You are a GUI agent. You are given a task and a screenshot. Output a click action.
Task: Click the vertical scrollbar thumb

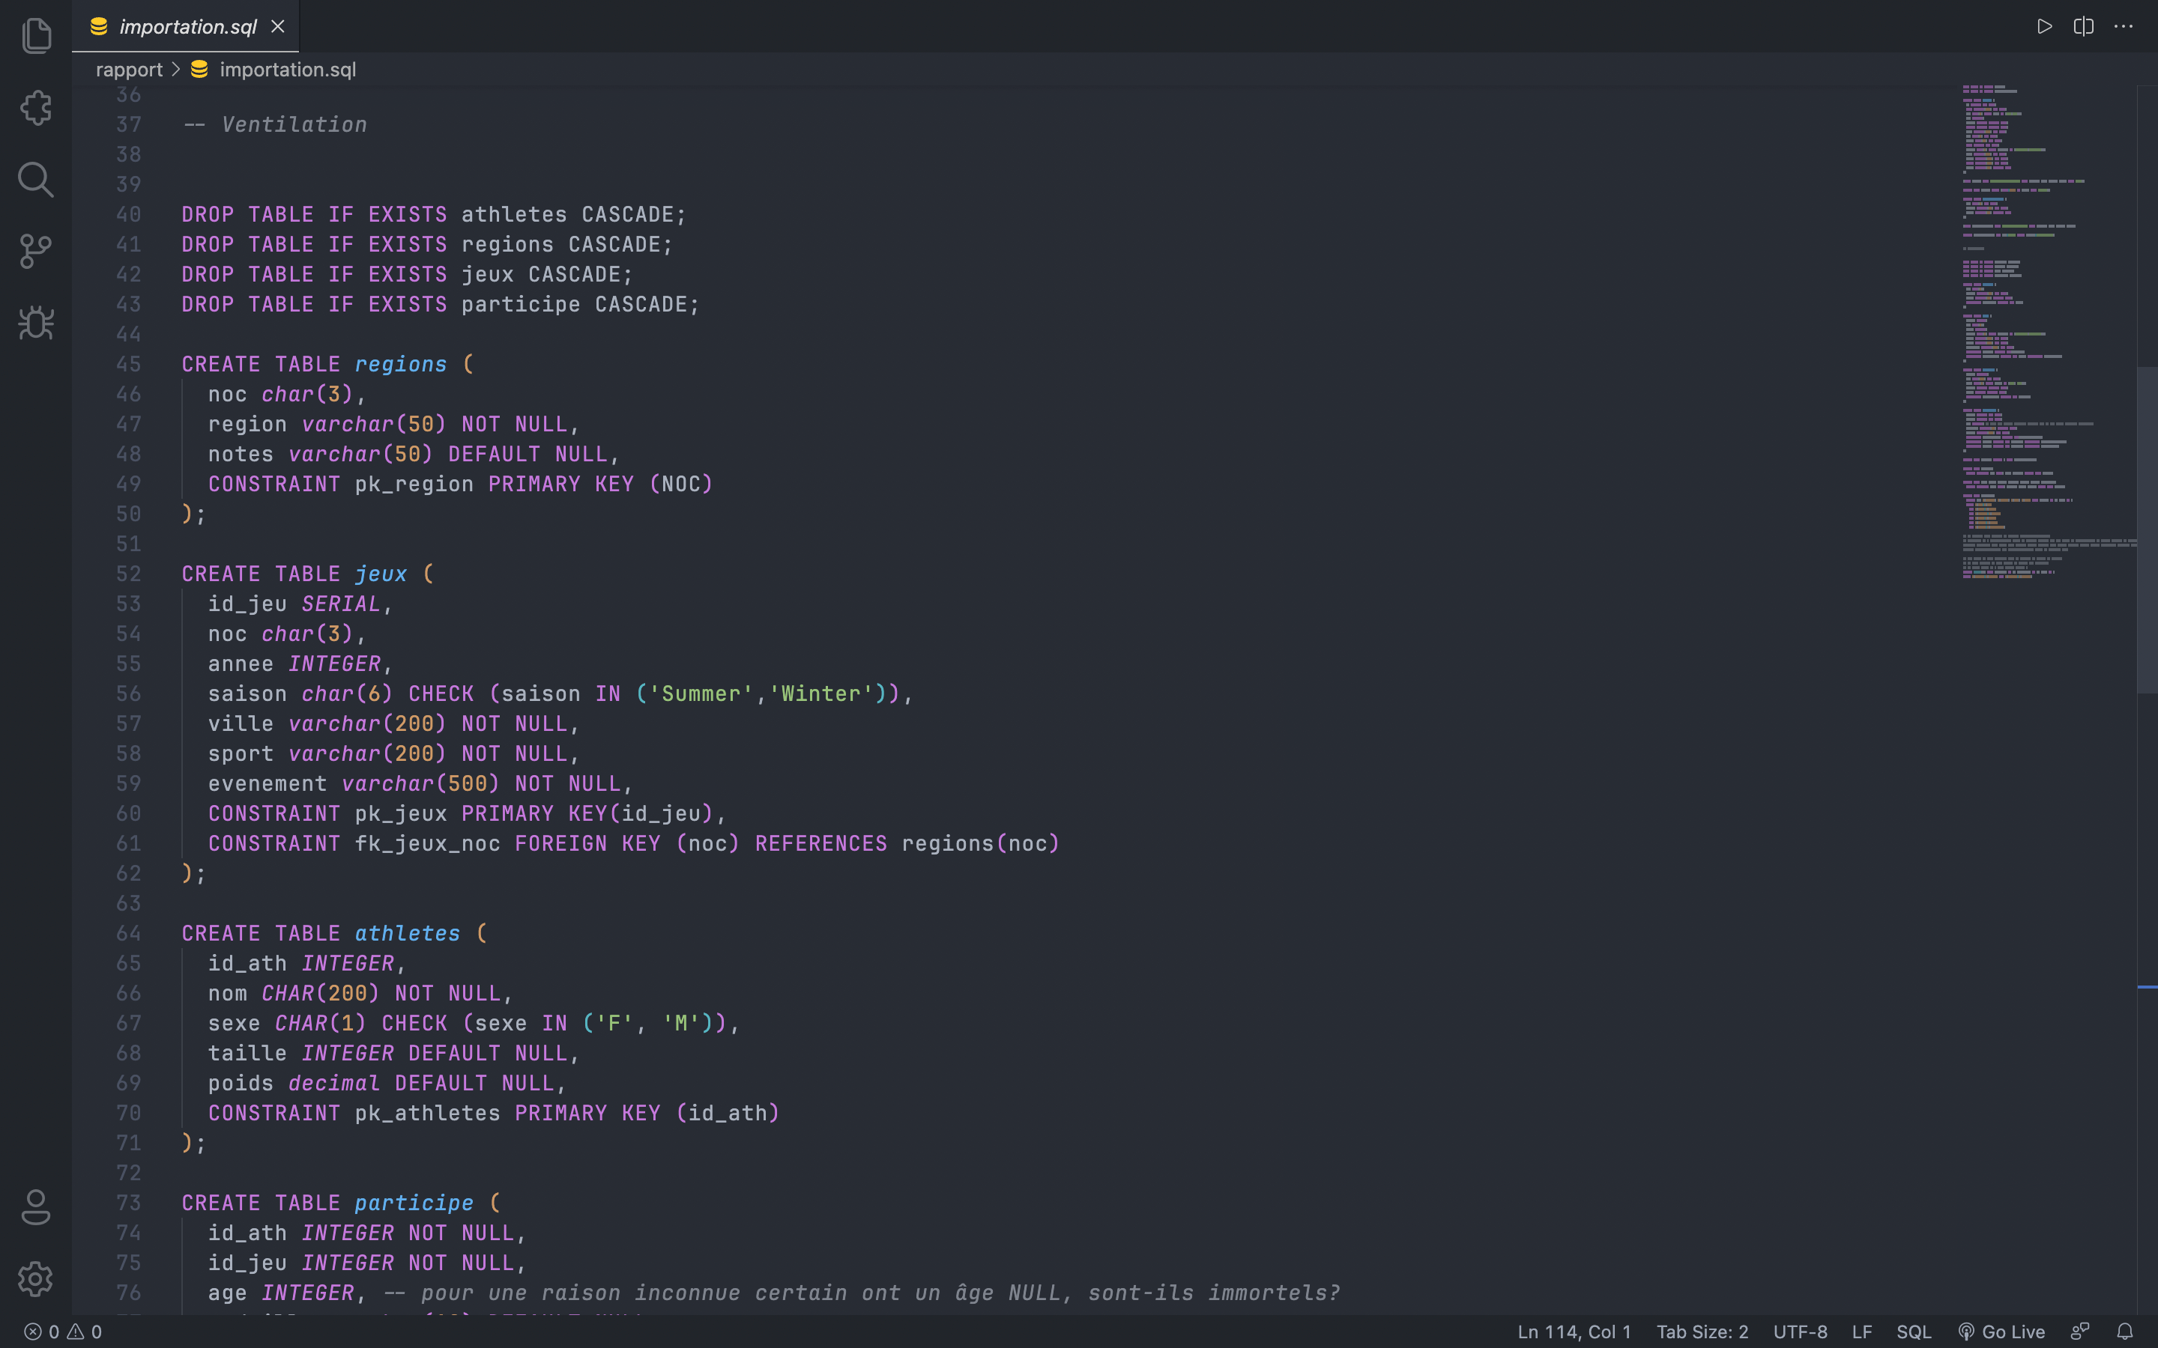coord(2148,529)
